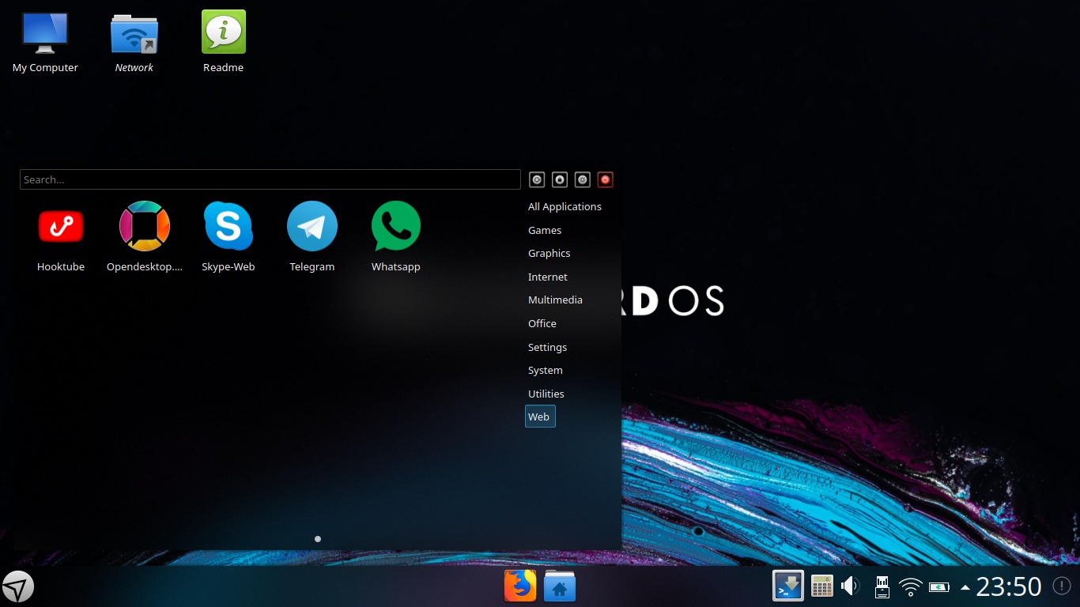Screen dimensions: 1080x607
Task: Click the logout button in launcher
Action: pyautogui.click(x=538, y=180)
